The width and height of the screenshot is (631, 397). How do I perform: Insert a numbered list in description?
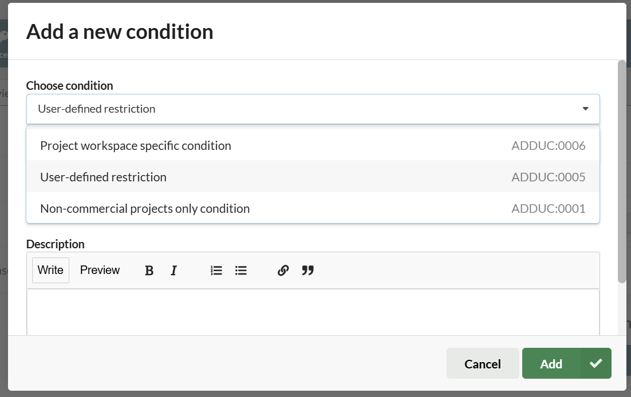[x=216, y=271]
